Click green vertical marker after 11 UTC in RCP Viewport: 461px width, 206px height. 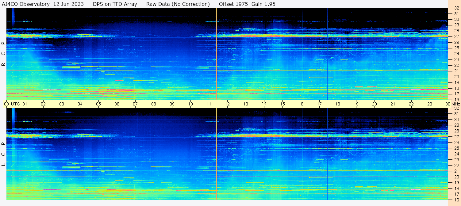217,54
